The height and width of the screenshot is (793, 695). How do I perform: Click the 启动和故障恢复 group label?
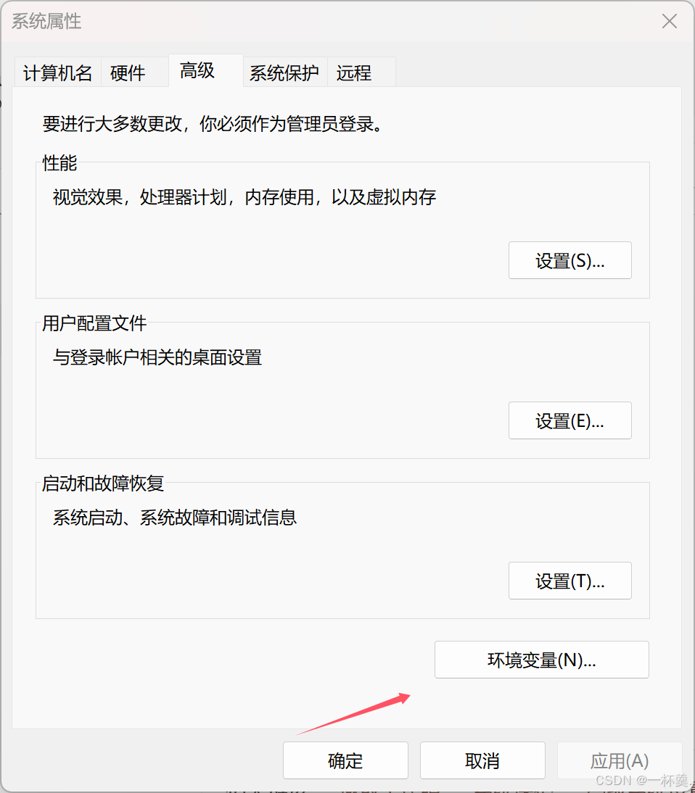103,483
